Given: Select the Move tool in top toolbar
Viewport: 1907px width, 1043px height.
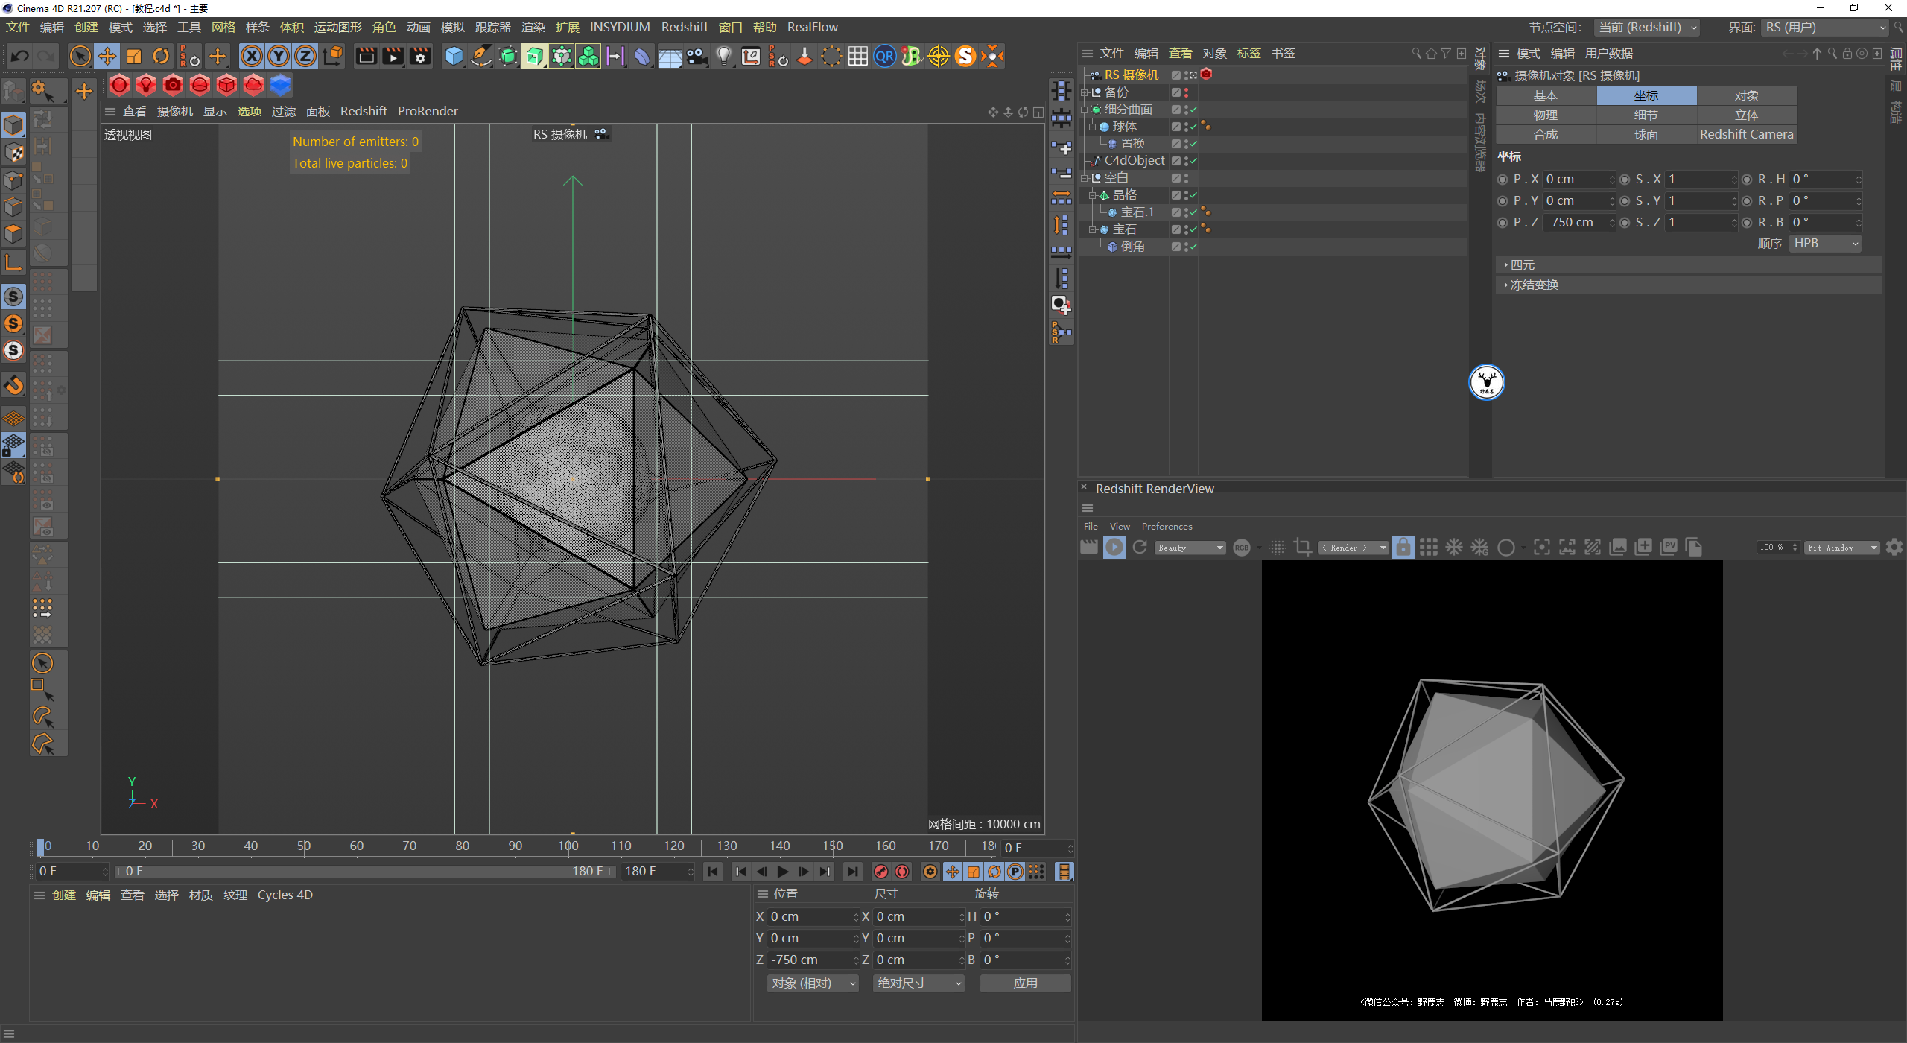Looking at the screenshot, I should pyautogui.click(x=107, y=57).
